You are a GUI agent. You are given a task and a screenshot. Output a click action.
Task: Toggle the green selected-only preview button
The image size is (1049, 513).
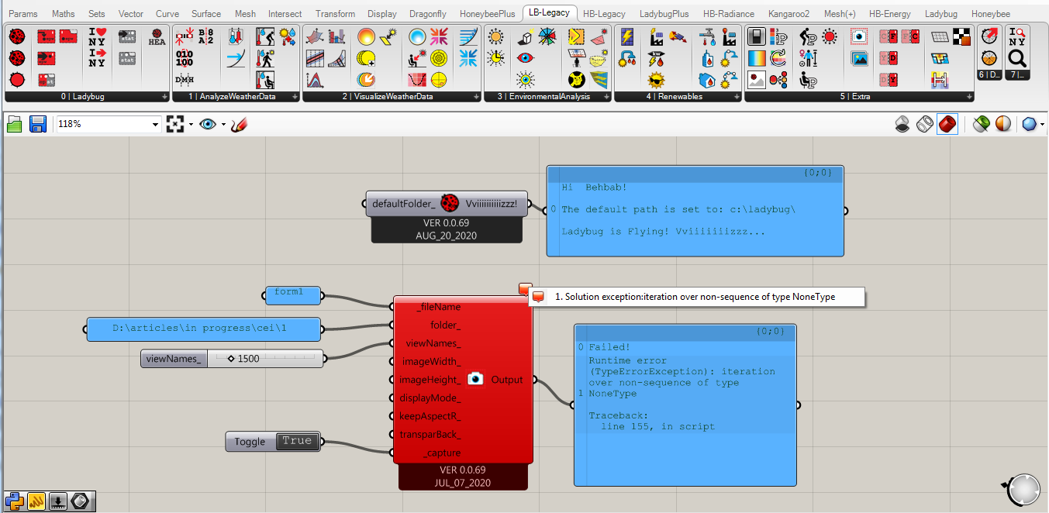pos(982,124)
